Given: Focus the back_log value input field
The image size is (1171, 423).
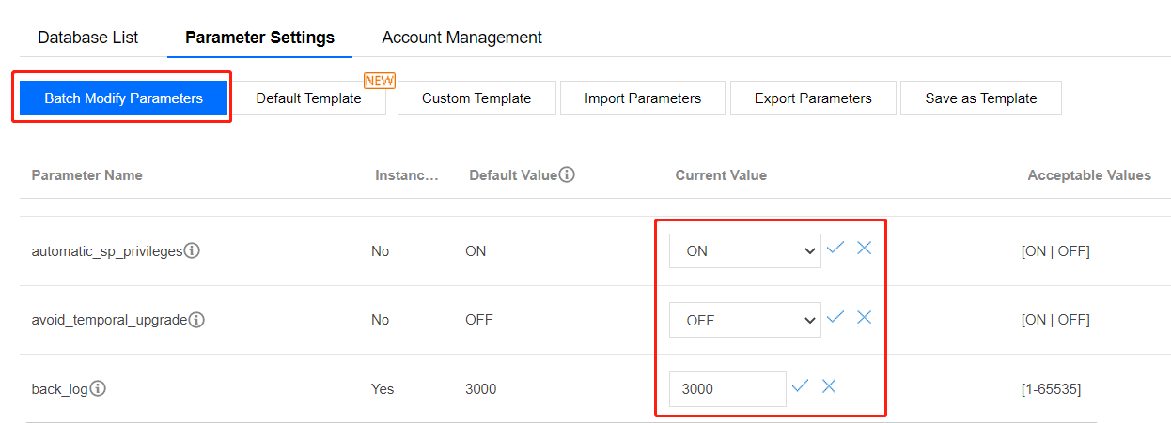Looking at the screenshot, I should point(726,388).
